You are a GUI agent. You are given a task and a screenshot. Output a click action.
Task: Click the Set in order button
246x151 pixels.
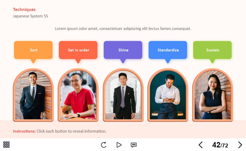click(x=78, y=50)
